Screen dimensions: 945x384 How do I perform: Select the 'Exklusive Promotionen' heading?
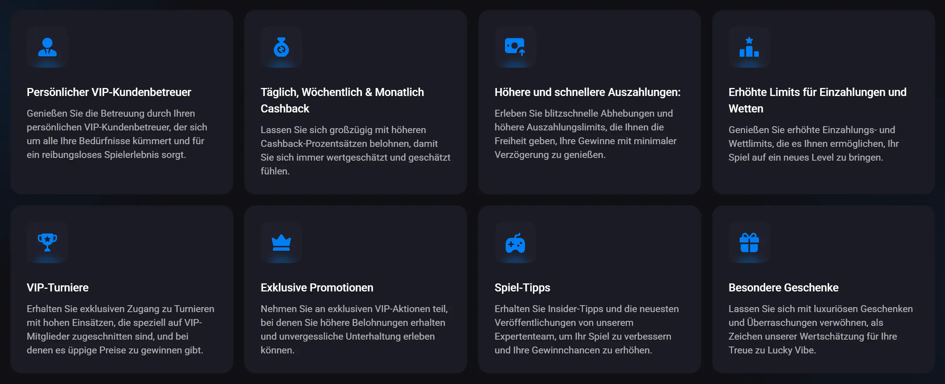click(317, 288)
